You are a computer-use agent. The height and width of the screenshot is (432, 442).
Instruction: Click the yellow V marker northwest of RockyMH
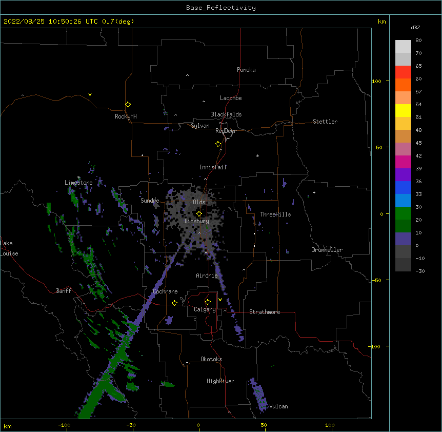90,94
